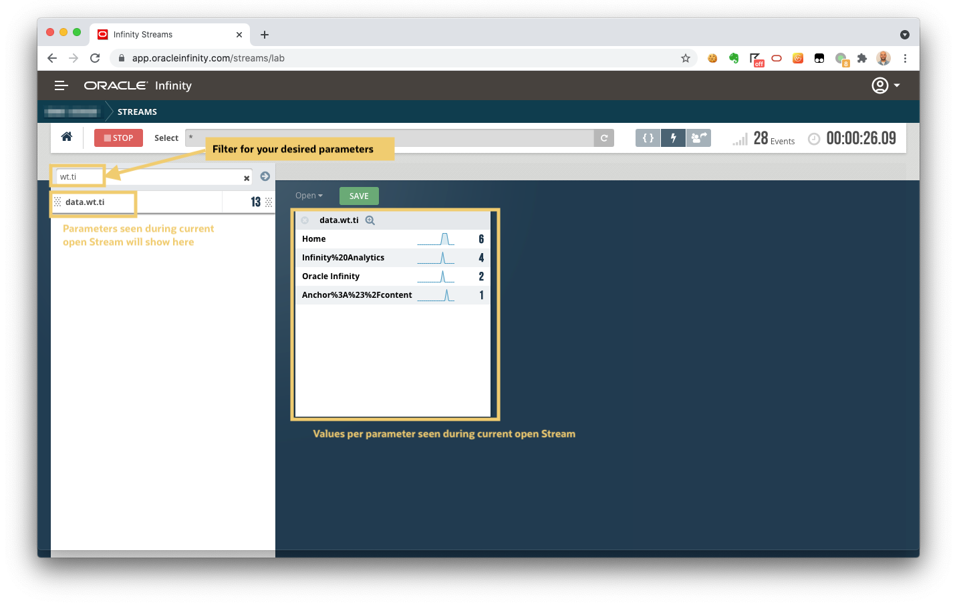Go back in the browser
The width and height of the screenshot is (957, 607).
[52, 58]
